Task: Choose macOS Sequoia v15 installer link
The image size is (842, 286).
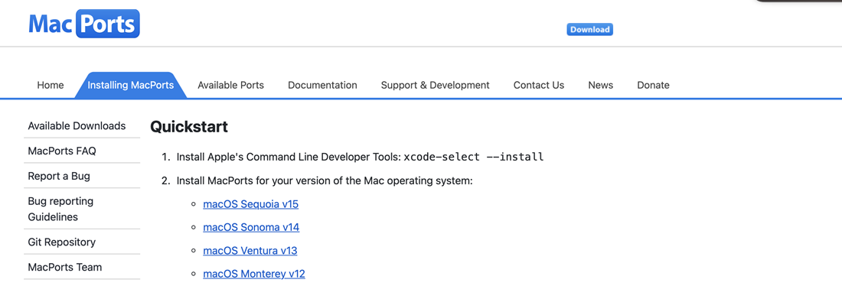Action: pyautogui.click(x=250, y=204)
